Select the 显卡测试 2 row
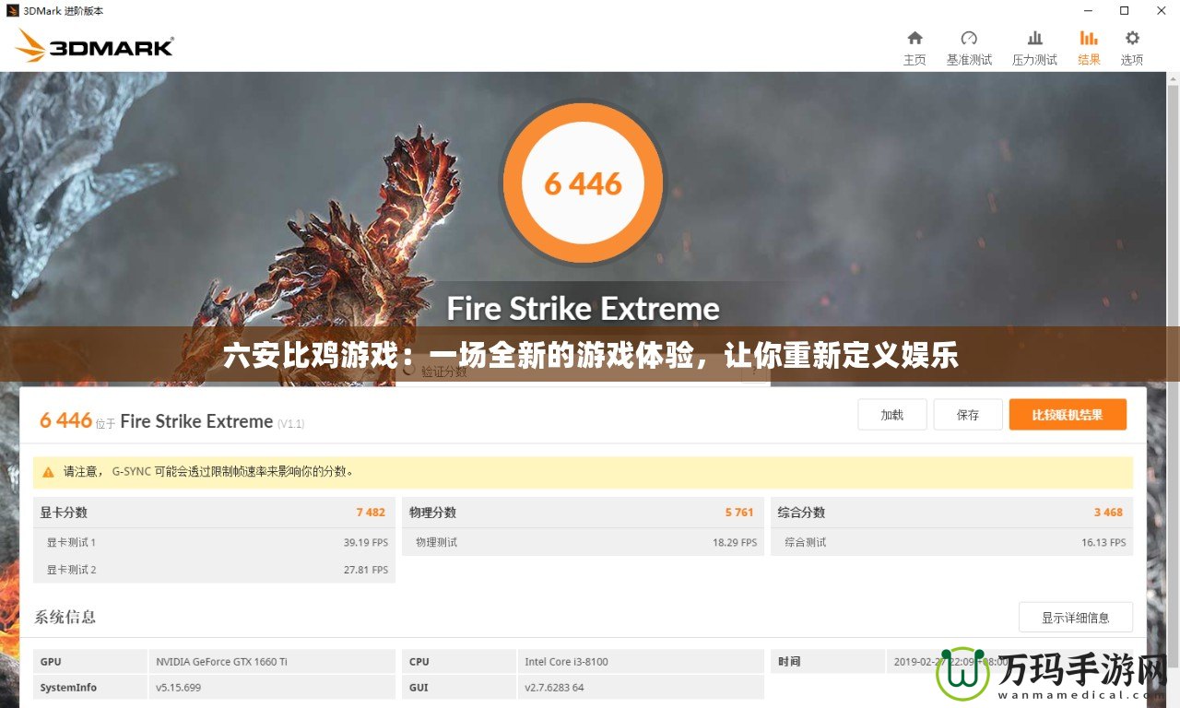This screenshot has width=1180, height=708. pyautogui.click(x=214, y=570)
